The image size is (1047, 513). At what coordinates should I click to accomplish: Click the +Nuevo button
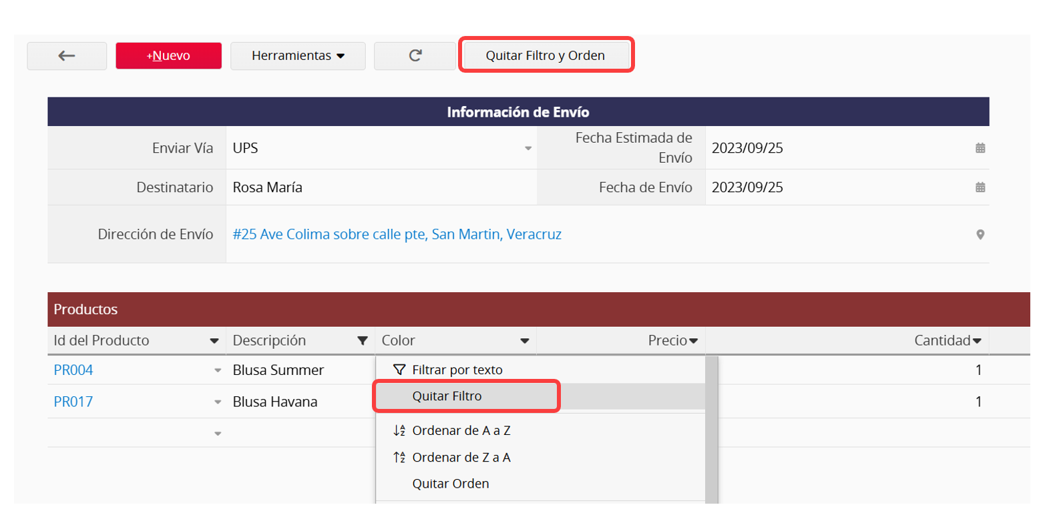[168, 56]
